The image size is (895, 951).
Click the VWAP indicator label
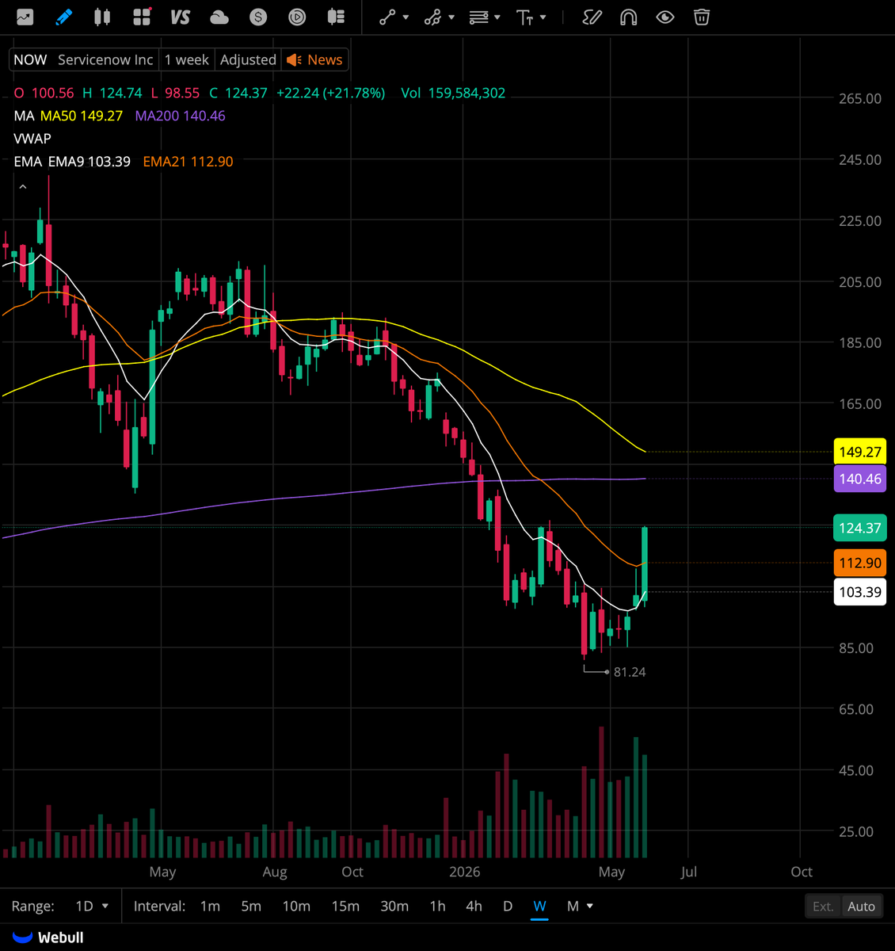32,139
